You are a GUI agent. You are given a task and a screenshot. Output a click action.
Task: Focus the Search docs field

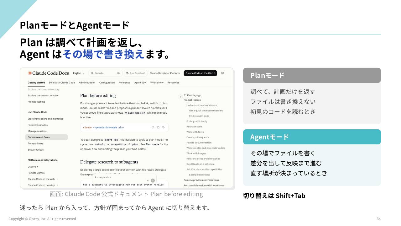106,73
